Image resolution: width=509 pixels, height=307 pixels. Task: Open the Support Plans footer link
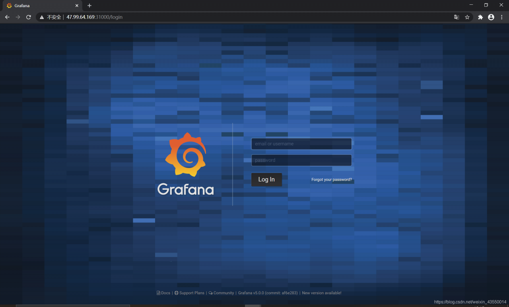click(x=189, y=293)
